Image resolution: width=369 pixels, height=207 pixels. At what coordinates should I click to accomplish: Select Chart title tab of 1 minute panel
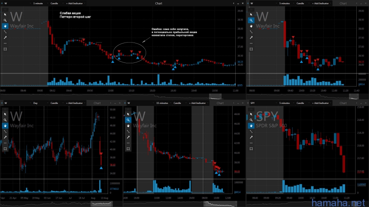[x=159, y=3]
